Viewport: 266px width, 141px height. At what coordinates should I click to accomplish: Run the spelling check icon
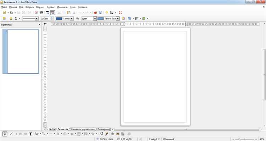pos(48,12)
